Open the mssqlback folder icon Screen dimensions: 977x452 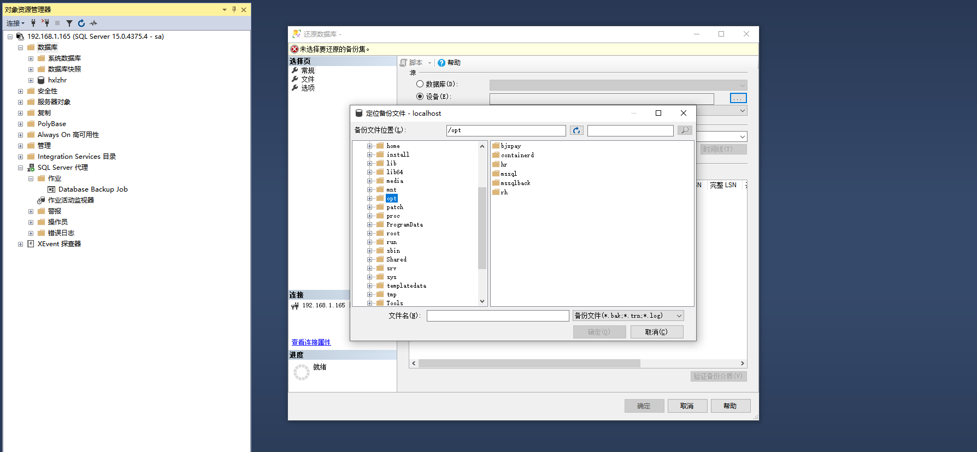[496, 183]
